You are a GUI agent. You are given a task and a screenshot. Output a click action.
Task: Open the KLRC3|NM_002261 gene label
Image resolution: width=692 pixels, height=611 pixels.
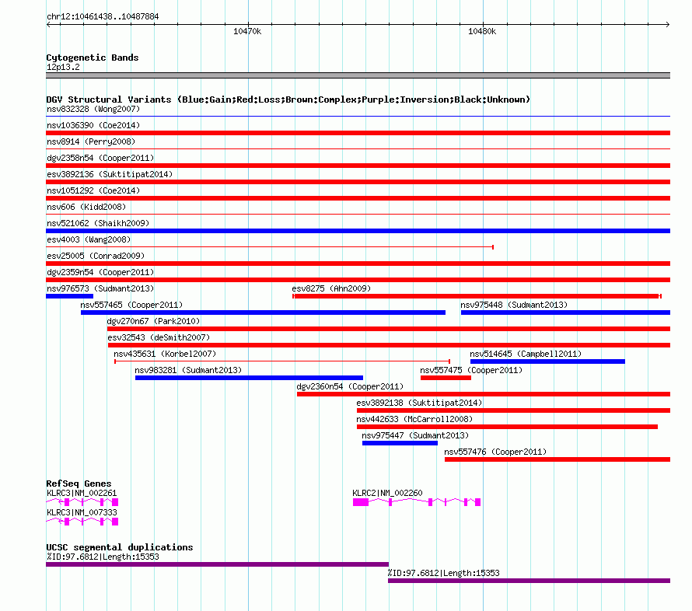(x=82, y=493)
